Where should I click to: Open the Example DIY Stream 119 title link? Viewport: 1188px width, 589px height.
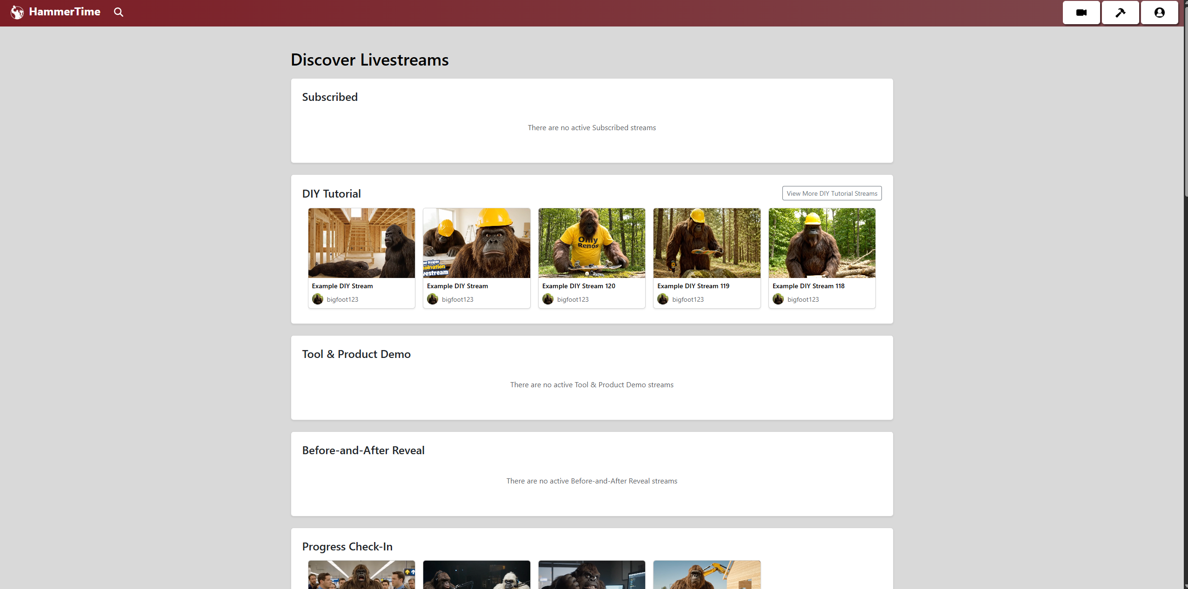click(x=693, y=286)
